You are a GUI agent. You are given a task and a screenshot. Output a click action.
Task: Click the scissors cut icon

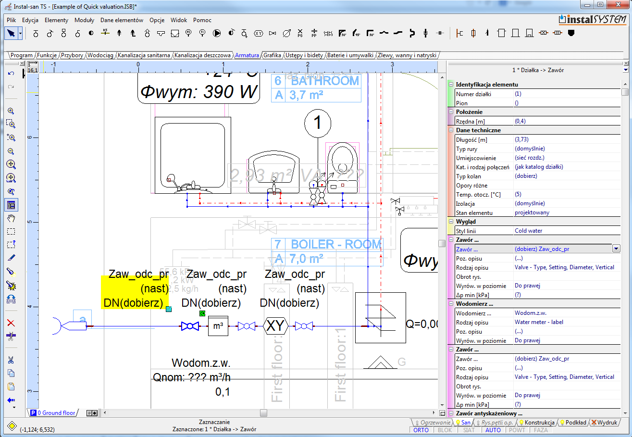click(x=11, y=360)
